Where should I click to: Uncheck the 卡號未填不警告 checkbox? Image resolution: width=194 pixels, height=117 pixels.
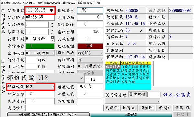(3, 61)
